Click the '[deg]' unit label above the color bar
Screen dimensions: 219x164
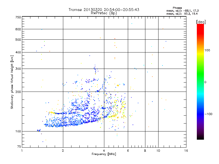pyautogui.click(x=201, y=22)
